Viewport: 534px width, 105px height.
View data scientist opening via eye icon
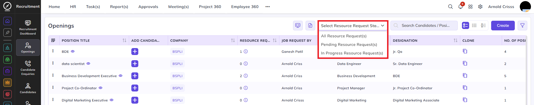[x=88, y=64]
